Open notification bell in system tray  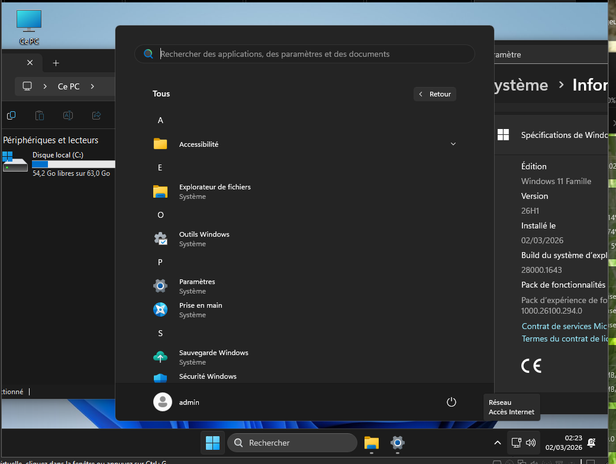[x=591, y=443]
